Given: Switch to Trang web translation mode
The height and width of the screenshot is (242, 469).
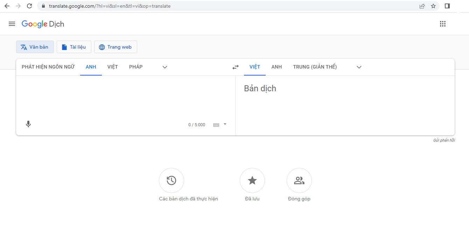Looking at the screenshot, I should pos(115,47).
